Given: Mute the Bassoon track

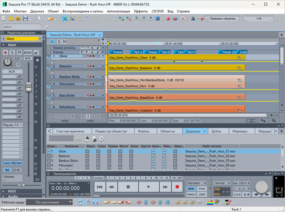Looking at the screenshot, I should click(87, 66).
